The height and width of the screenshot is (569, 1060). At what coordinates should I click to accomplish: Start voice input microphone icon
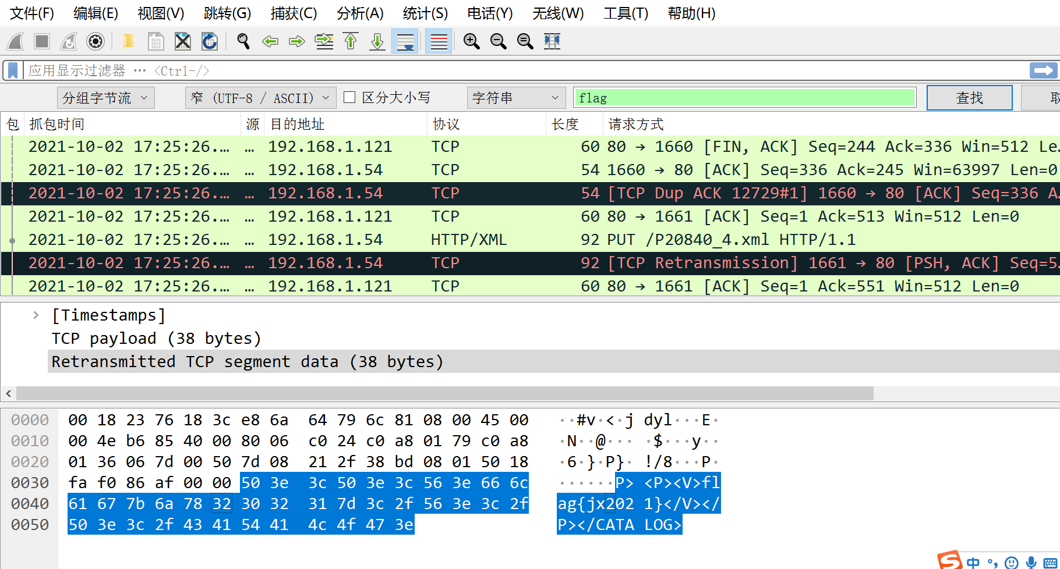click(x=1031, y=562)
